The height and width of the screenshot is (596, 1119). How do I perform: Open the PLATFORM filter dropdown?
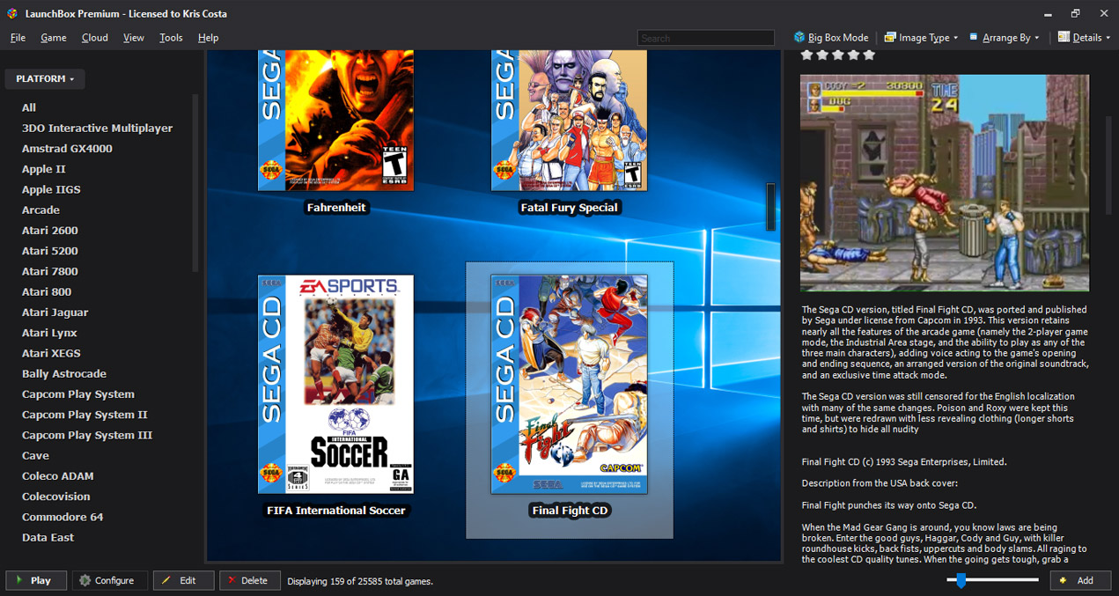(45, 79)
